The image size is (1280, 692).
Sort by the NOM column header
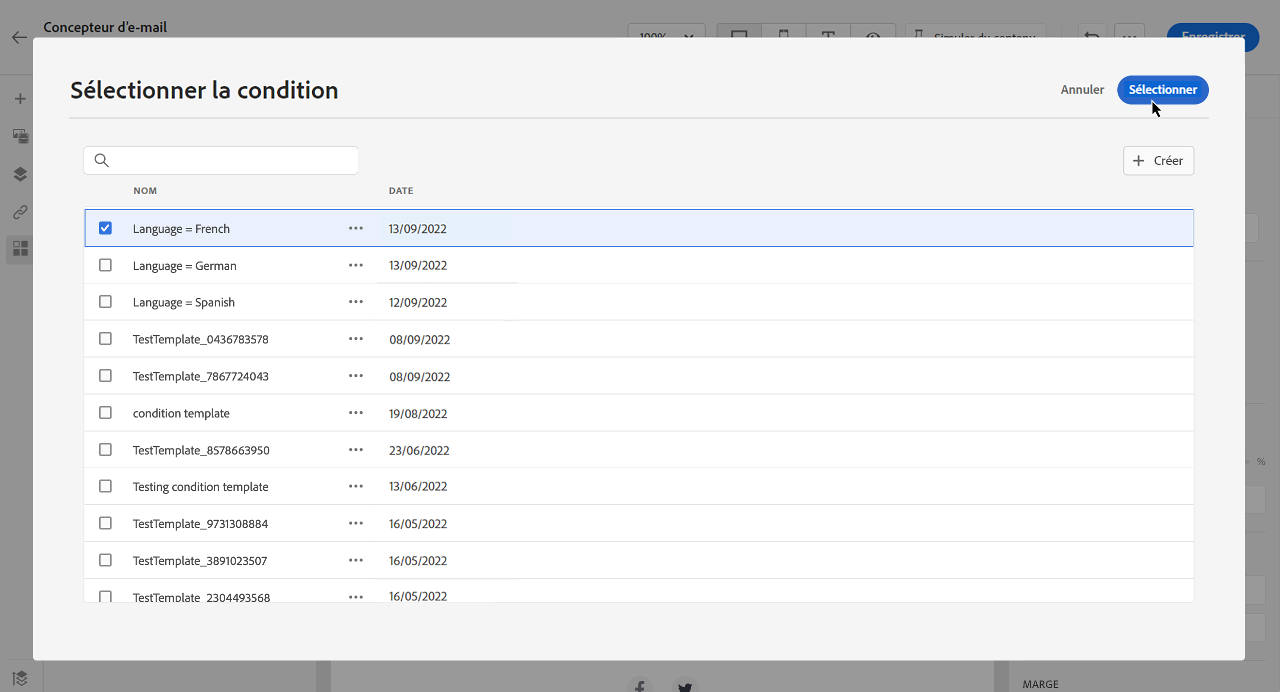tap(145, 190)
